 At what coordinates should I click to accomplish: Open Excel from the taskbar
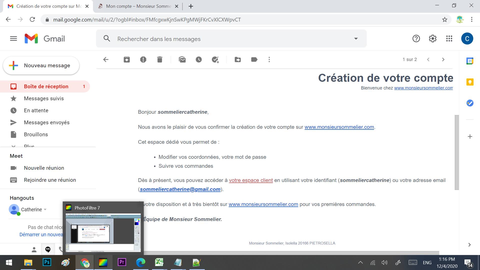click(159, 262)
